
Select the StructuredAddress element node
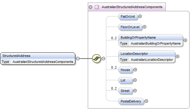coord(38,59)
